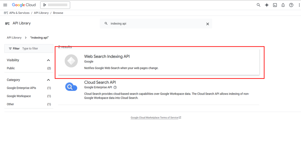Click the API icon in the breadcrumb bar
This screenshot has width=301, height=149.
(x=6, y=13)
